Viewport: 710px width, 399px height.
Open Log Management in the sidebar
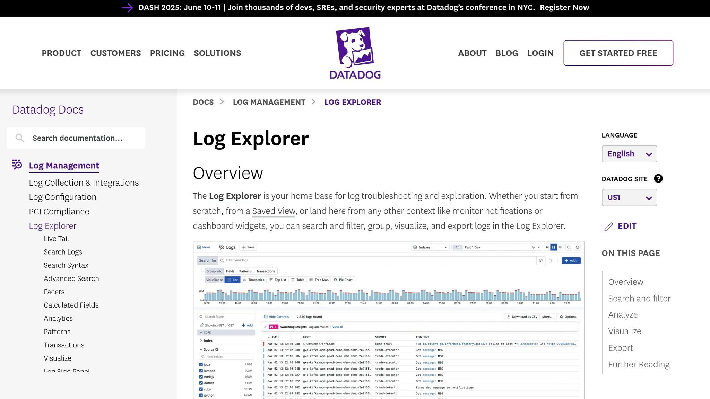point(64,166)
